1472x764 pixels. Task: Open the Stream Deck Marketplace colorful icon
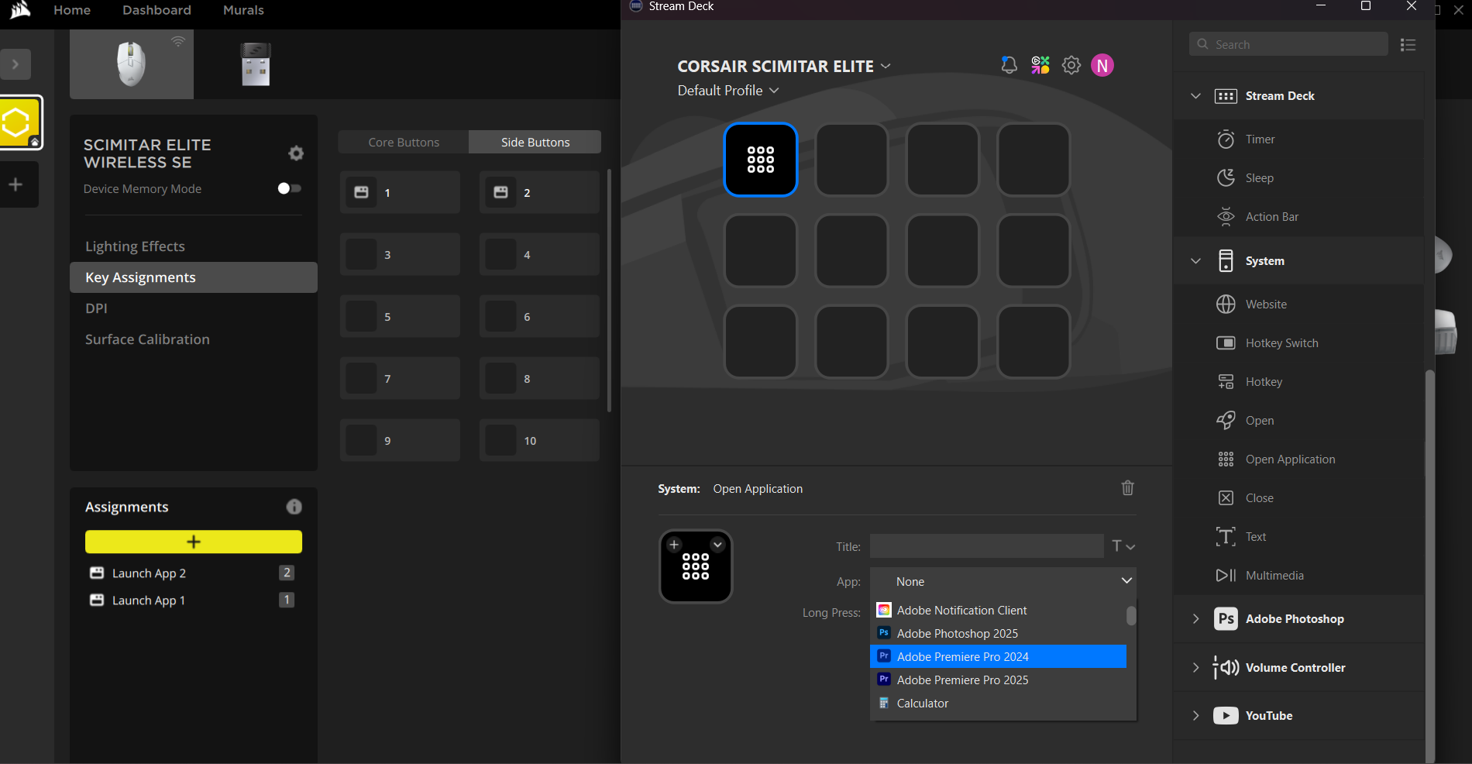point(1040,65)
